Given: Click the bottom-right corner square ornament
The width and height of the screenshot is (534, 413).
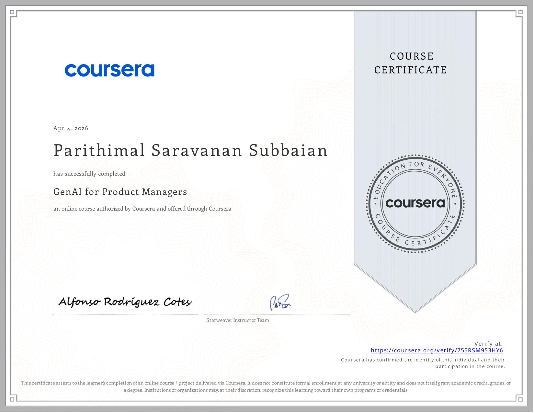Looking at the screenshot, I should point(520,399).
